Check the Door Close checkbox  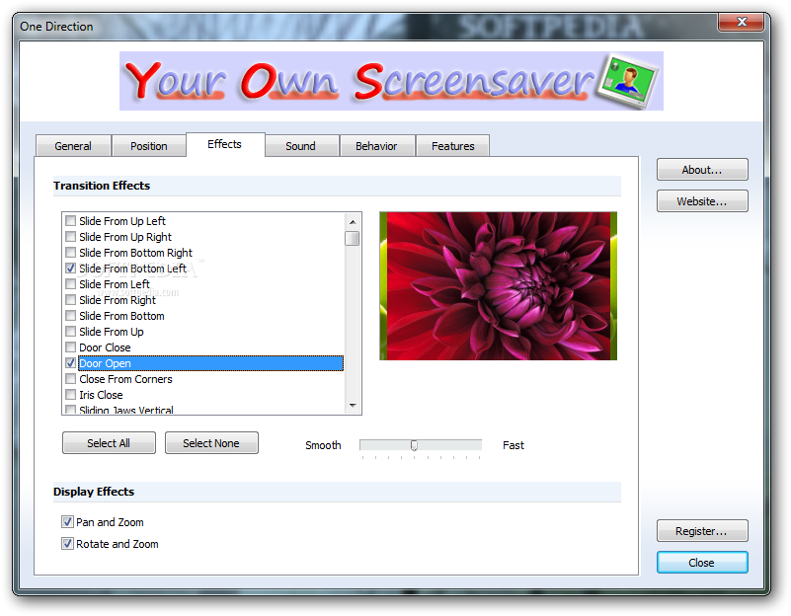[71, 347]
